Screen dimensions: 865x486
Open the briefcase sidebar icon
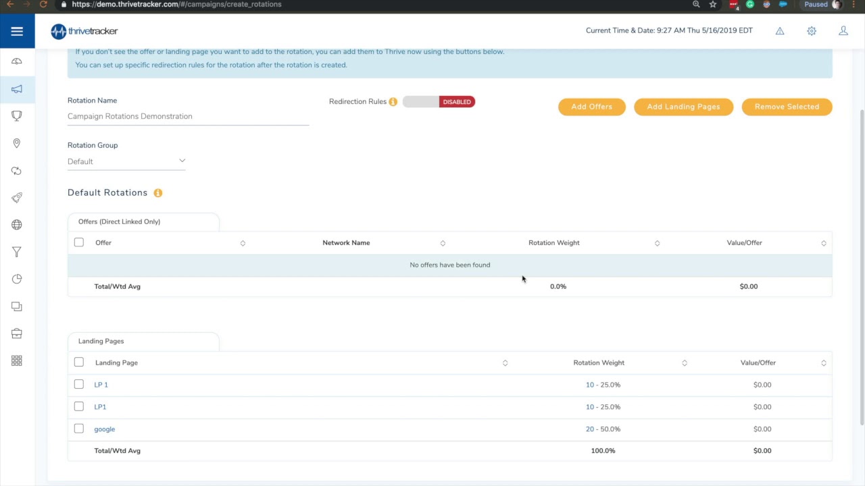(17, 333)
